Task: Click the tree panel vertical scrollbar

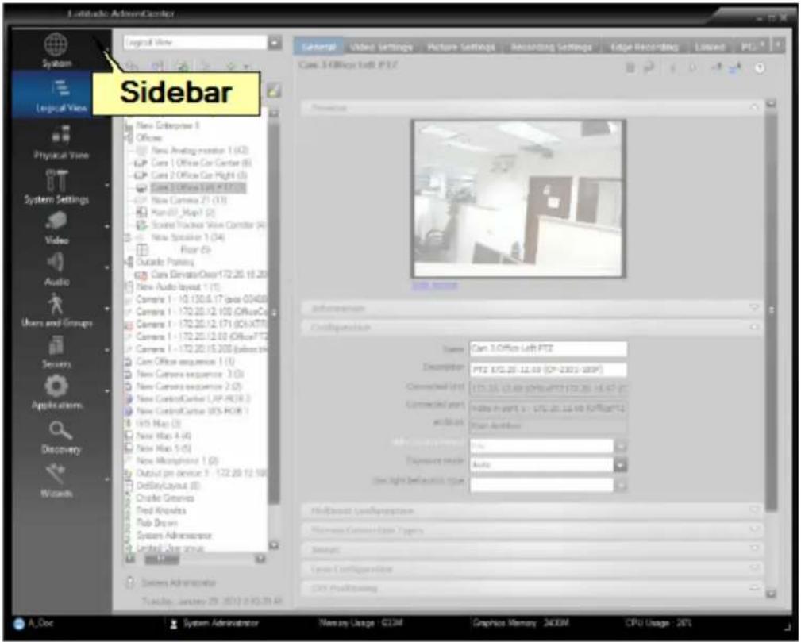Action: click(x=274, y=312)
